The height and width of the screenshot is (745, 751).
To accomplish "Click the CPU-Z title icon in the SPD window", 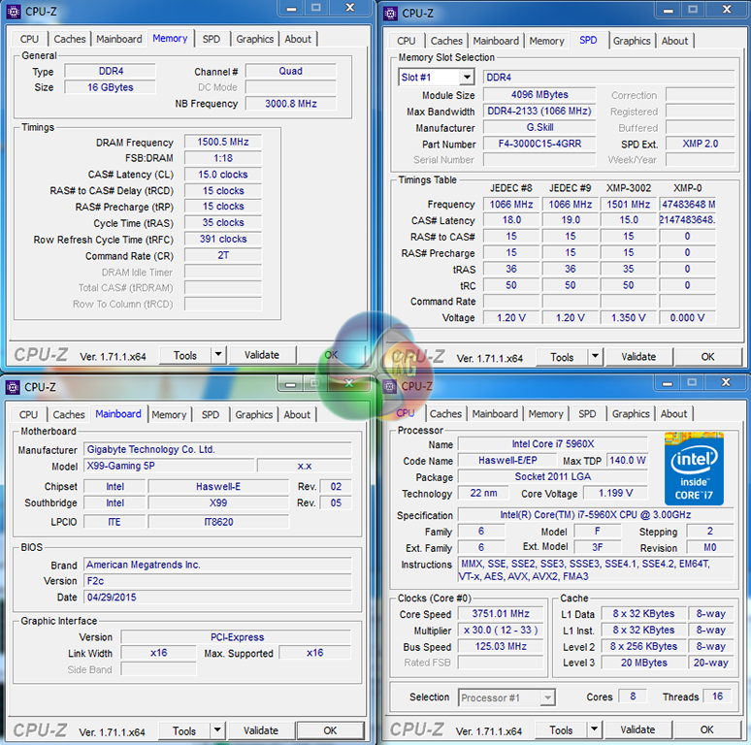I will (x=390, y=13).
